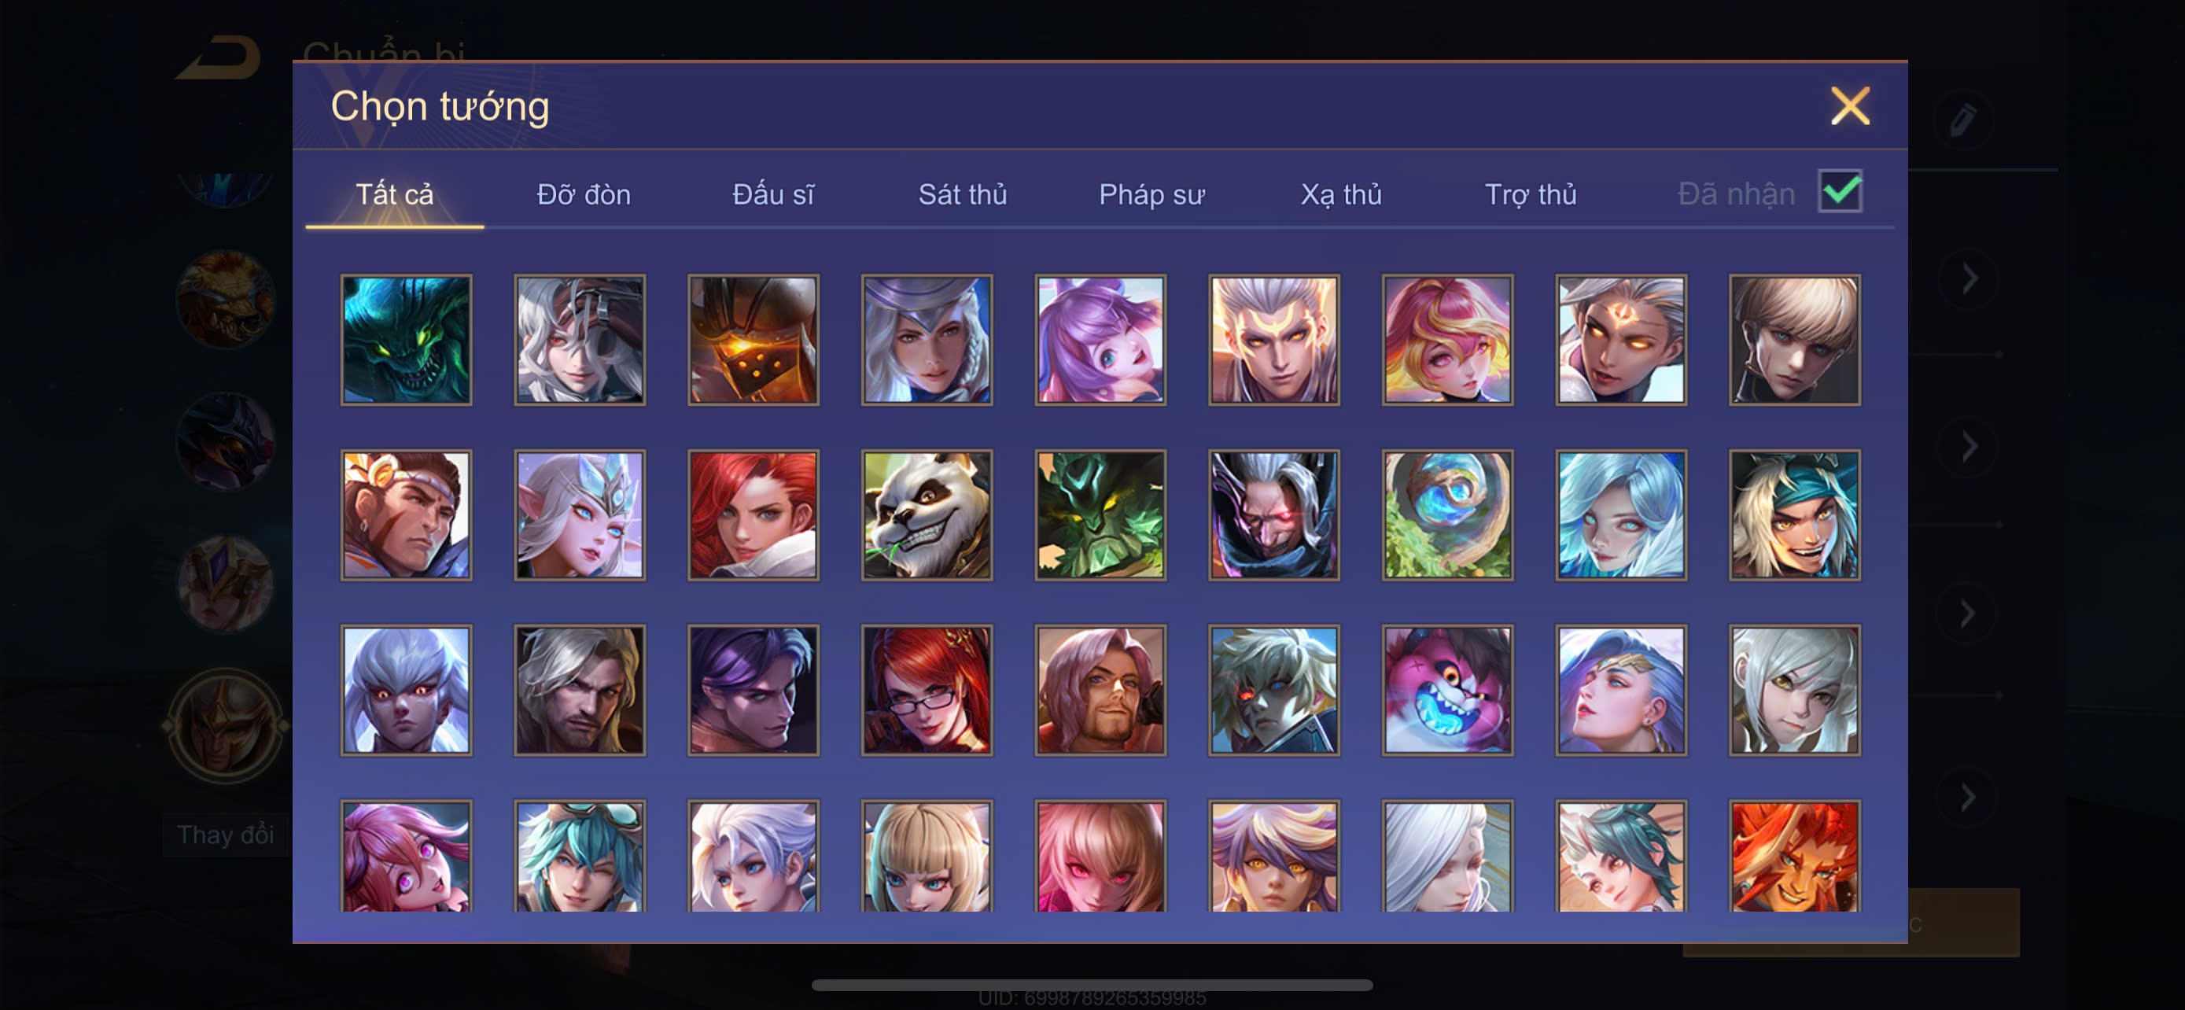This screenshot has height=1010, width=2185.
Task: Select the armored helmet hero with glowing visor
Action: [754, 339]
